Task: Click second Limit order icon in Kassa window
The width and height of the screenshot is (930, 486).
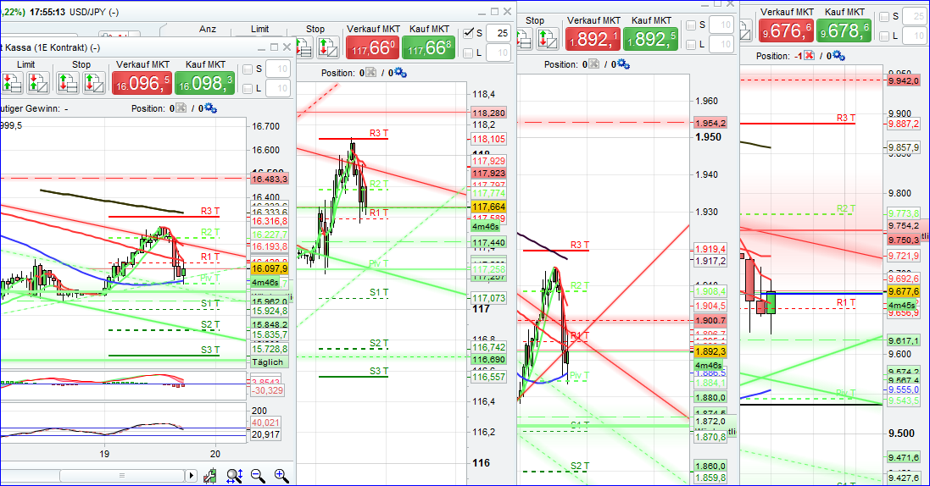Action: 37,82
